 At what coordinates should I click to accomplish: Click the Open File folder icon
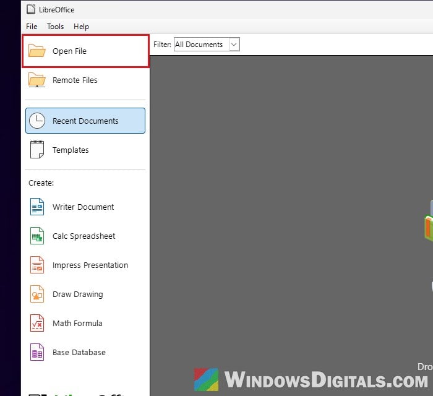36,51
